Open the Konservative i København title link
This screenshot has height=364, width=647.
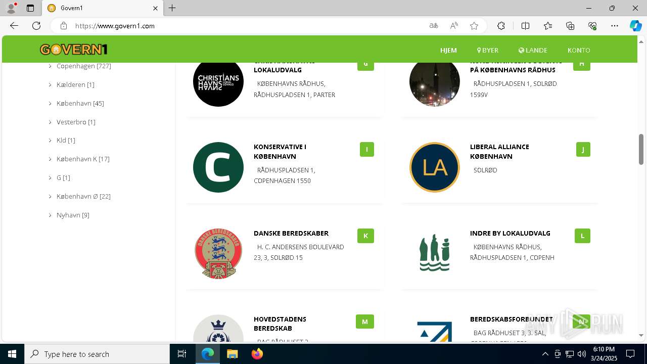tap(280, 152)
